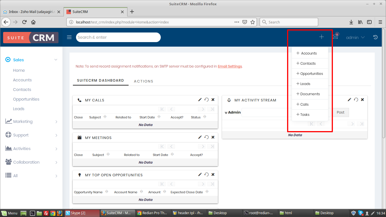Expand Admin activity stream chevron
The height and width of the screenshot is (217, 386).
click(226, 112)
